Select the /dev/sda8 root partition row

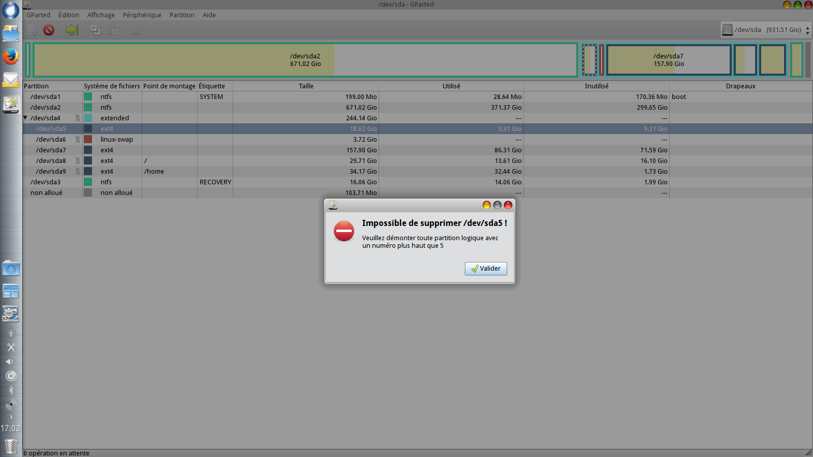[418, 160]
